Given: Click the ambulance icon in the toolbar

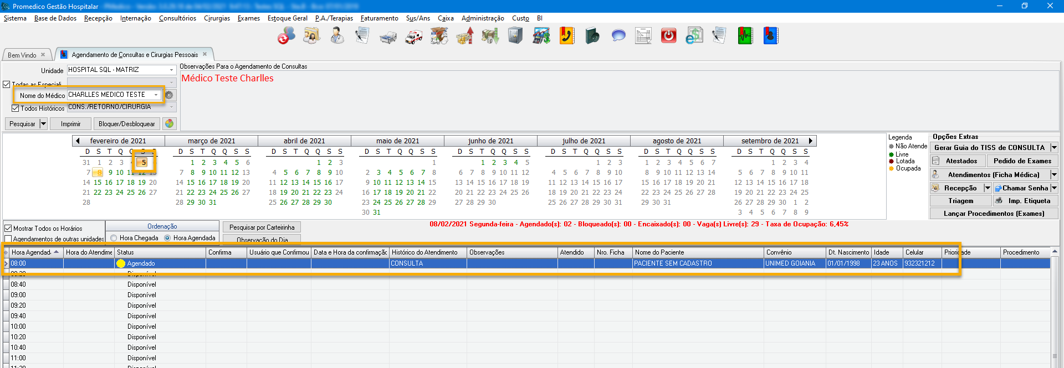Looking at the screenshot, I should pyautogui.click(x=413, y=37).
